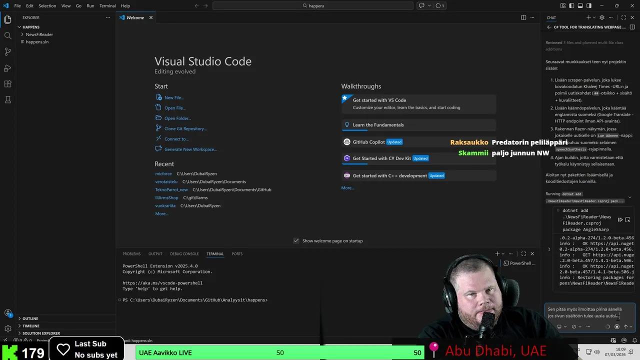Focus the terminal from chat command block
This screenshot has width=640, height=360.
point(628,219)
